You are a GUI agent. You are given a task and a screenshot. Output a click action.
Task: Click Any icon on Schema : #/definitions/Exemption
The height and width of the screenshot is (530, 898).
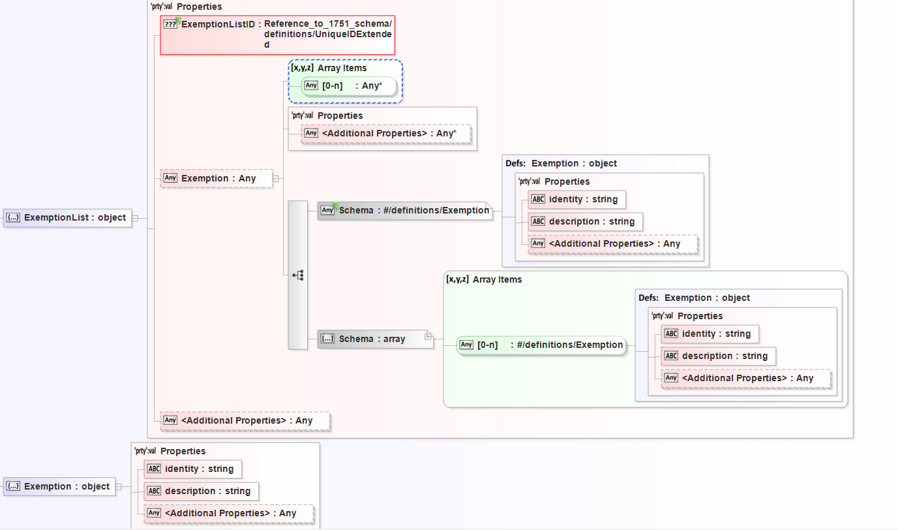coord(327,210)
